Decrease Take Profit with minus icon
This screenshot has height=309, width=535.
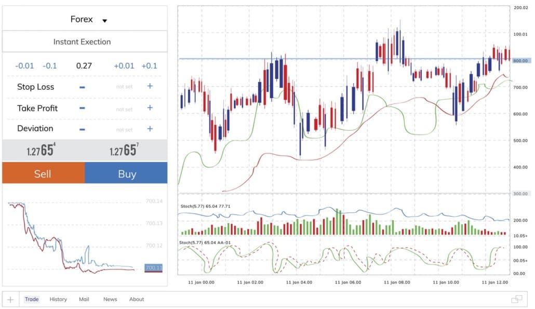tap(82, 108)
